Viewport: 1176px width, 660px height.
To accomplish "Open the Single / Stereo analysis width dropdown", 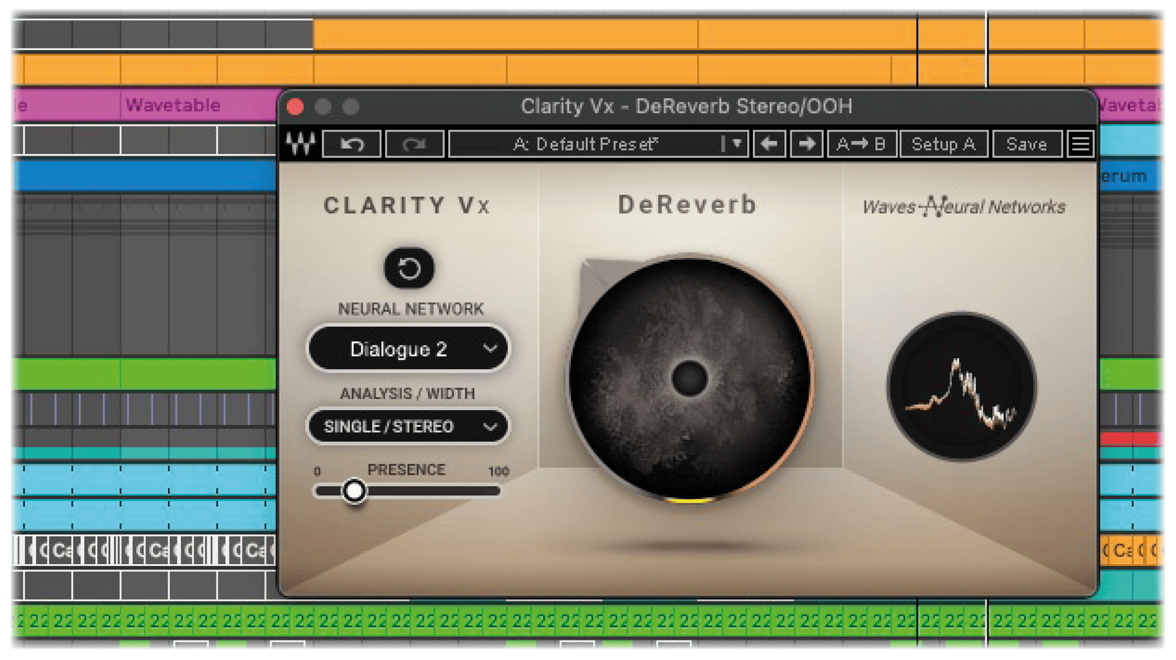I will point(408,427).
